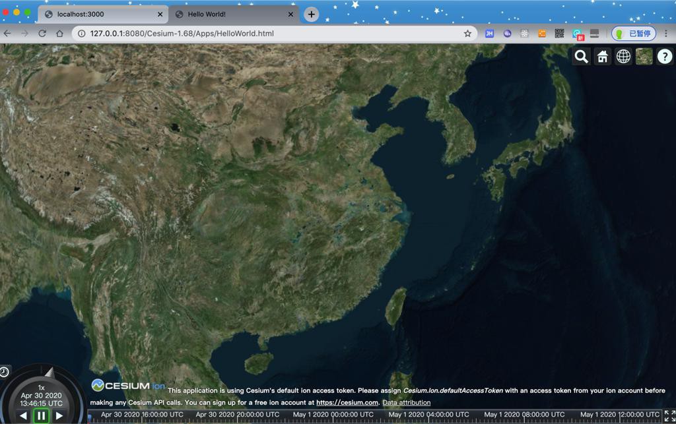Go back to the previous page
The height and width of the screenshot is (424, 676).
pos(7,33)
